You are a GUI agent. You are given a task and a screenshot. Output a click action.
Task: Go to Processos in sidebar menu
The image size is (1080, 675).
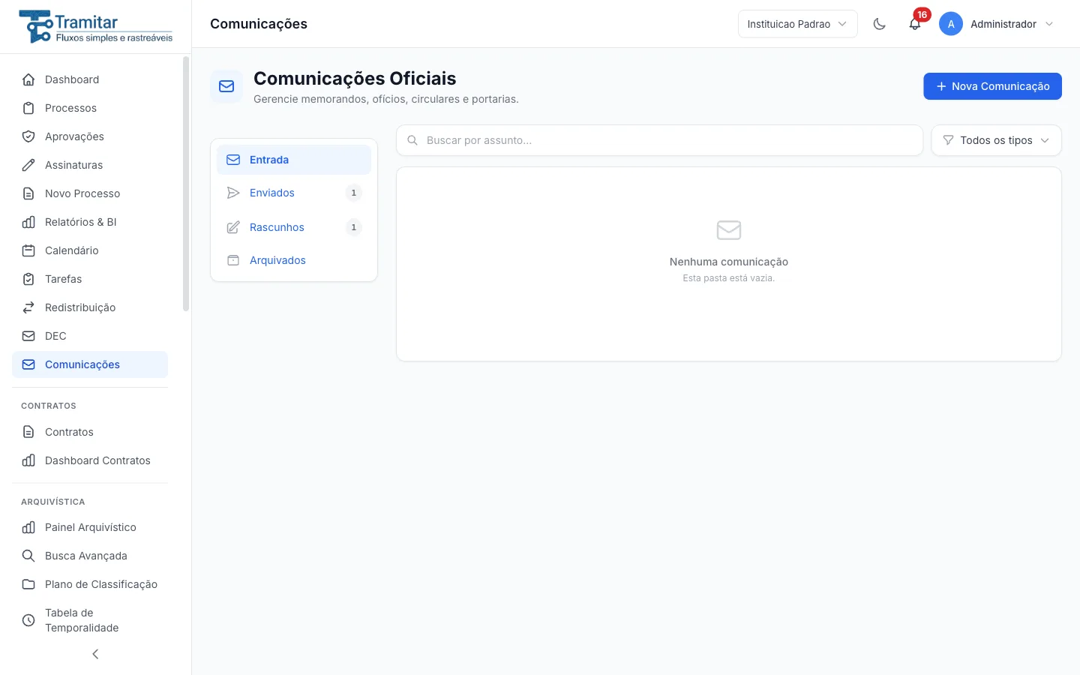tap(90, 108)
